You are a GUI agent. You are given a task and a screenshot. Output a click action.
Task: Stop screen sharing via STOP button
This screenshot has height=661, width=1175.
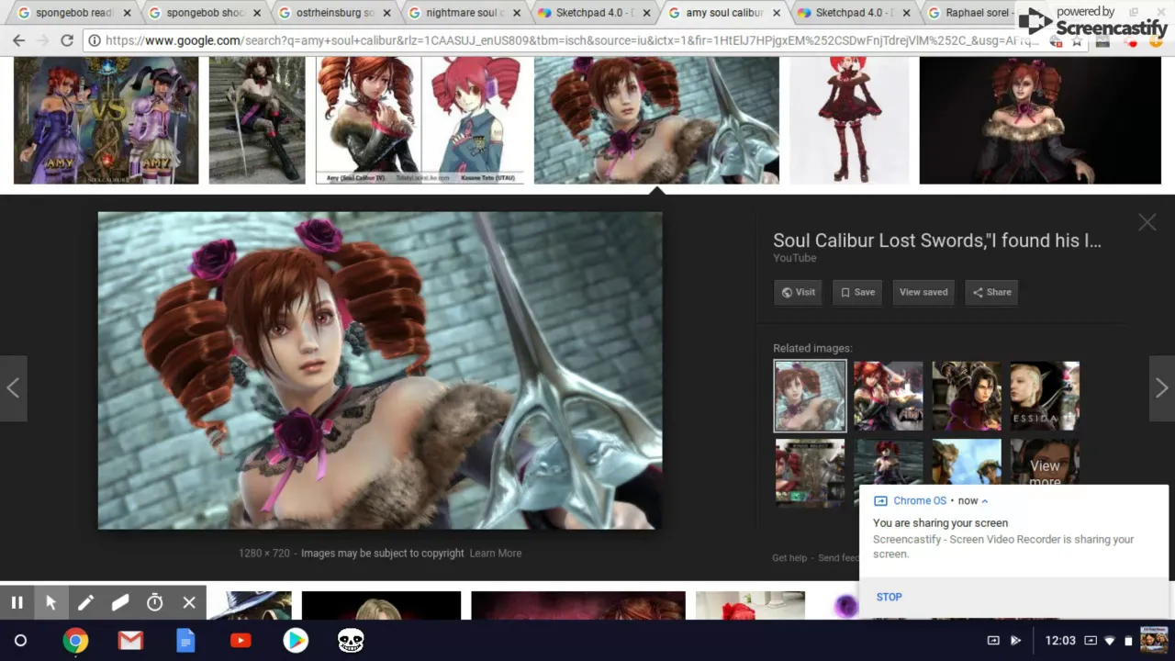point(889,597)
